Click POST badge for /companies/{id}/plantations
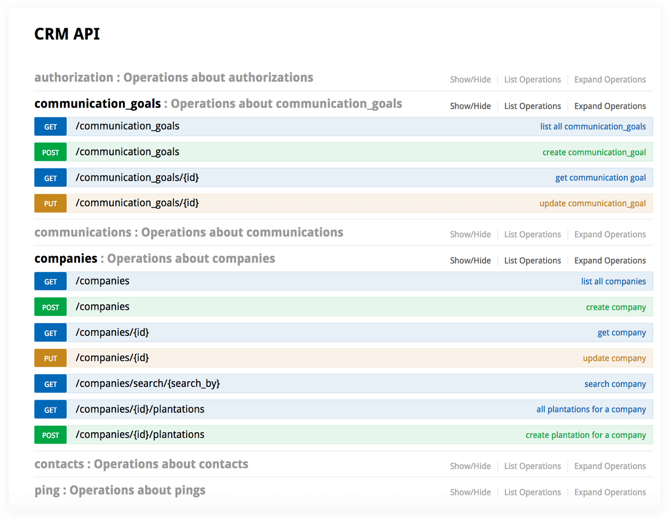The width and height of the screenshot is (669, 521). pos(50,435)
